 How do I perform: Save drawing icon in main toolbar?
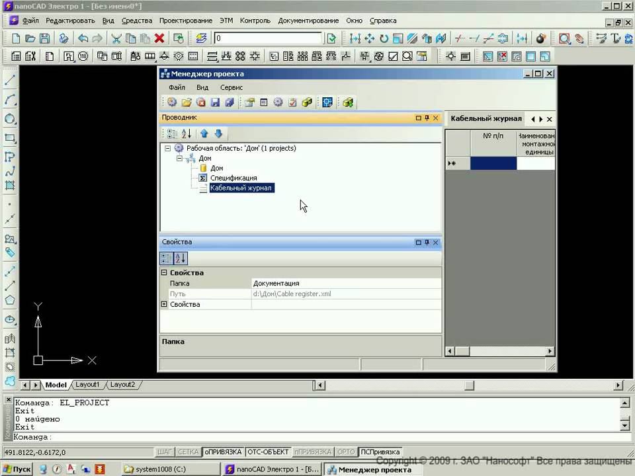click(x=44, y=38)
